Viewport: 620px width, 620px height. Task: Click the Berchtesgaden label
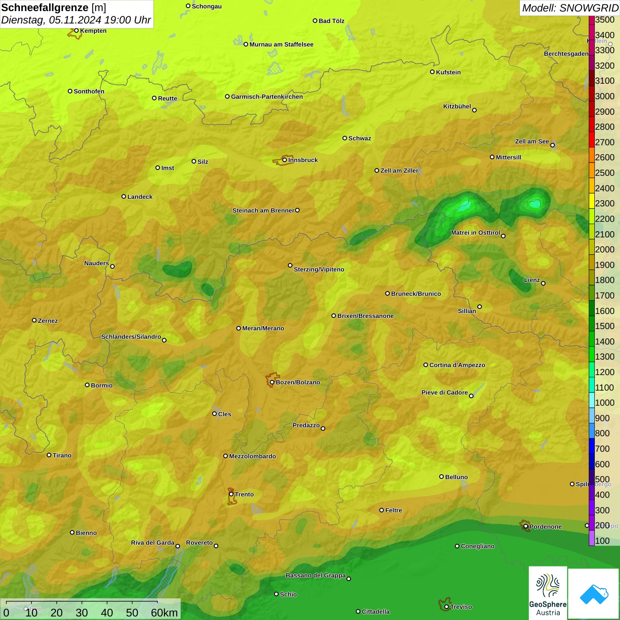pyautogui.click(x=566, y=54)
